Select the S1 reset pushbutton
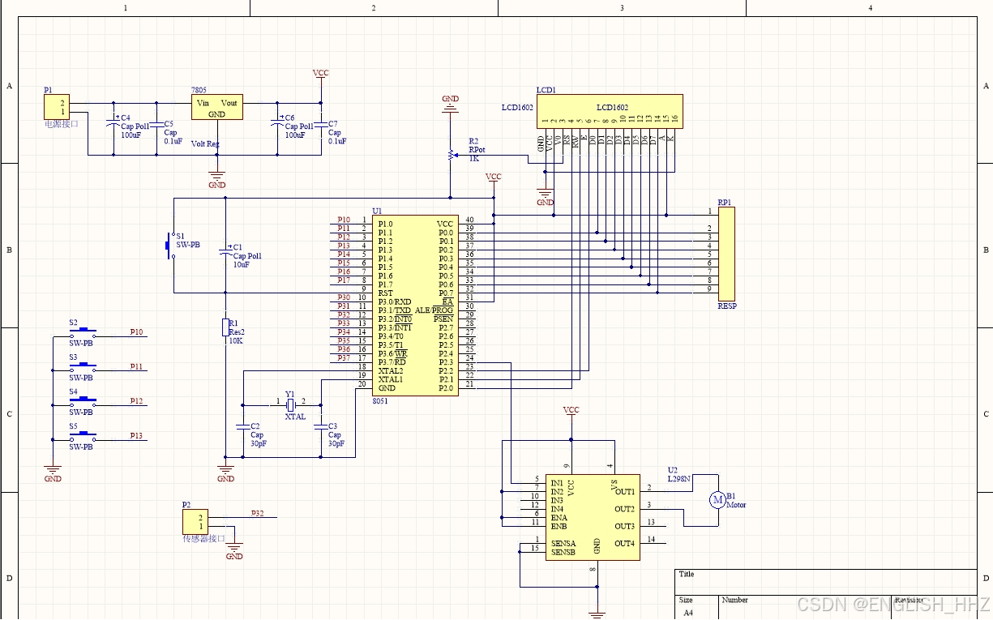Screen dimensions: 993x620 point(172,246)
